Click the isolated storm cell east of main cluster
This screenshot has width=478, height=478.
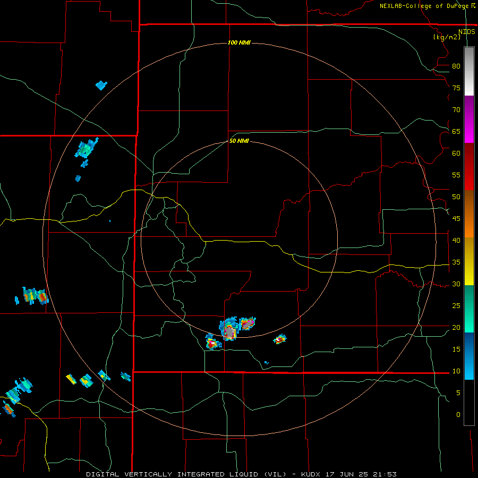coord(279,339)
